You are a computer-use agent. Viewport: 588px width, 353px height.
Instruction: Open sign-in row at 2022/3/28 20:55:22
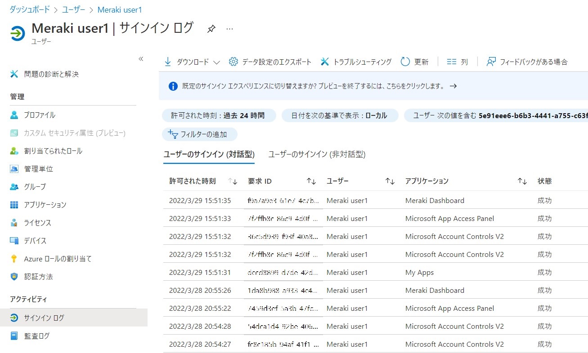(x=376, y=308)
